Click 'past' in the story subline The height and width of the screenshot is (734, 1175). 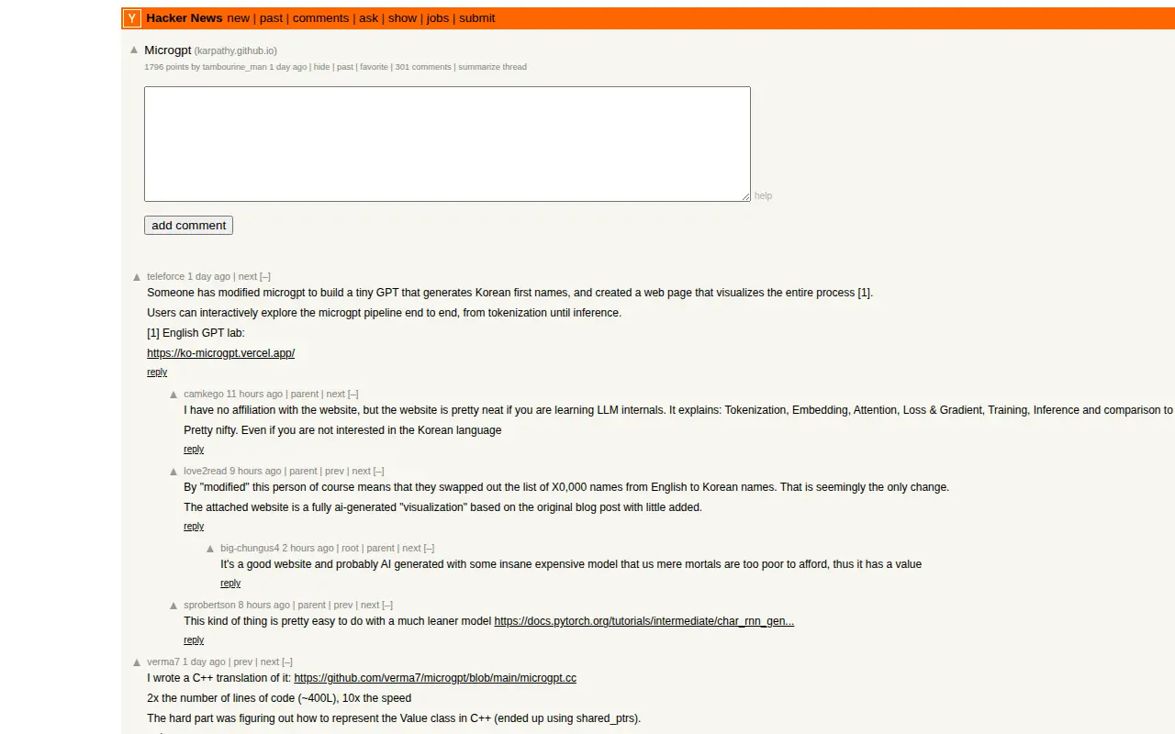(x=345, y=67)
